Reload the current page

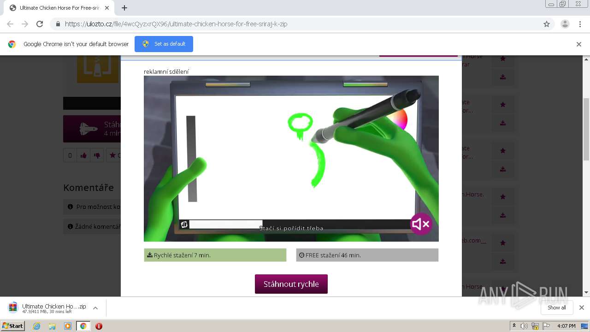[40, 24]
